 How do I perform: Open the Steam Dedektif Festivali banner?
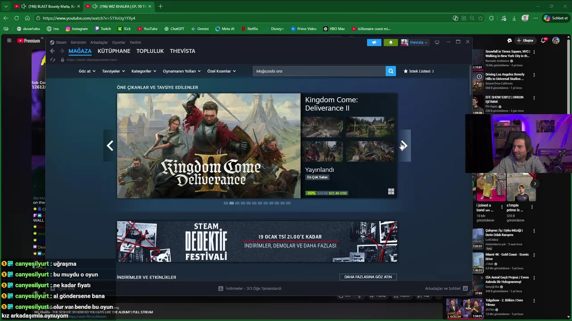(257, 242)
